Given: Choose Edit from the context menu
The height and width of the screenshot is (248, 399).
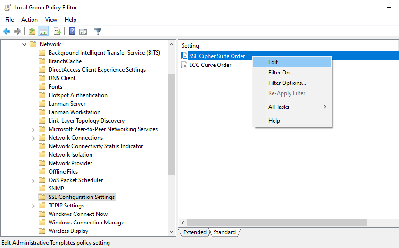Looking at the screenshot, I should [273, 62].
